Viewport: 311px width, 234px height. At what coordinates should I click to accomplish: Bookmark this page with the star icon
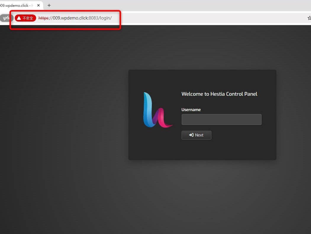309,18
